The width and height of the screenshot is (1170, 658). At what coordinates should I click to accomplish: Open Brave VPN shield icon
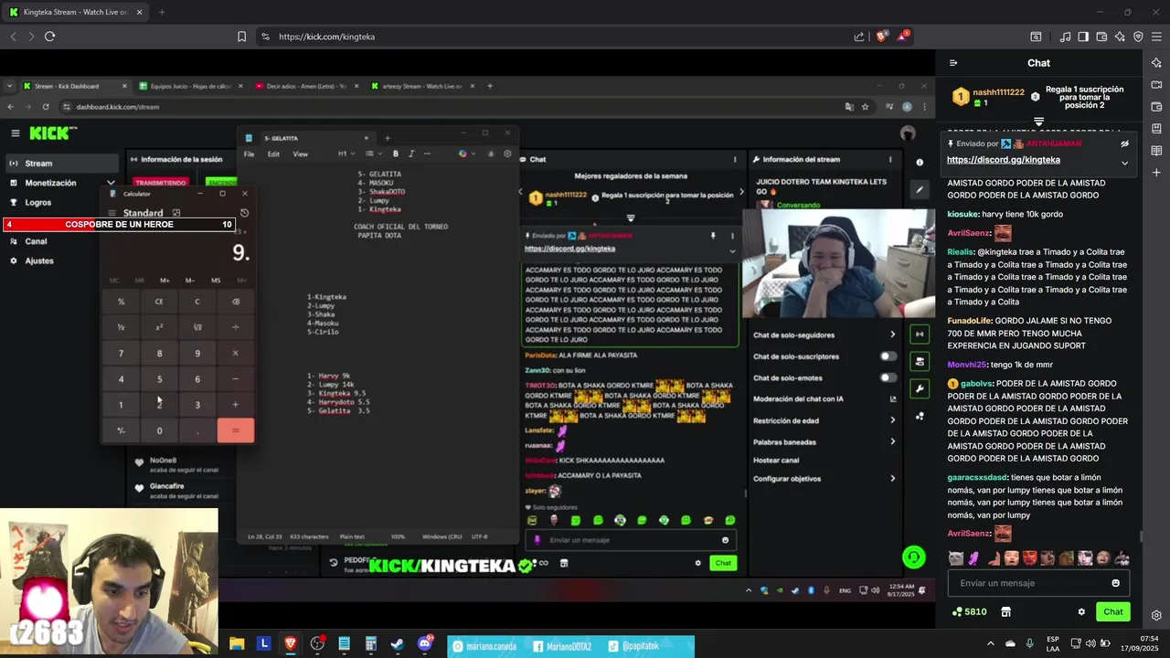1138,37
